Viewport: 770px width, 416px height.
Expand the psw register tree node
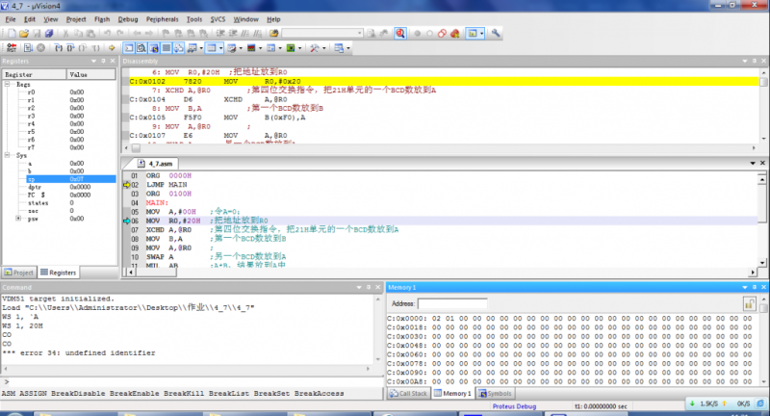point(18,218)
